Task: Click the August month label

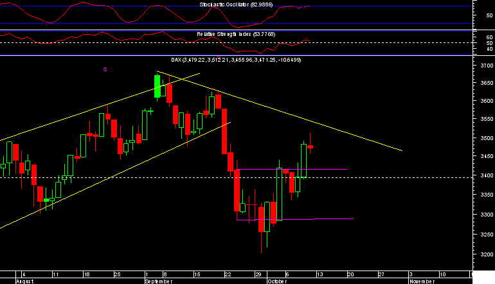Action: [25, 281]
